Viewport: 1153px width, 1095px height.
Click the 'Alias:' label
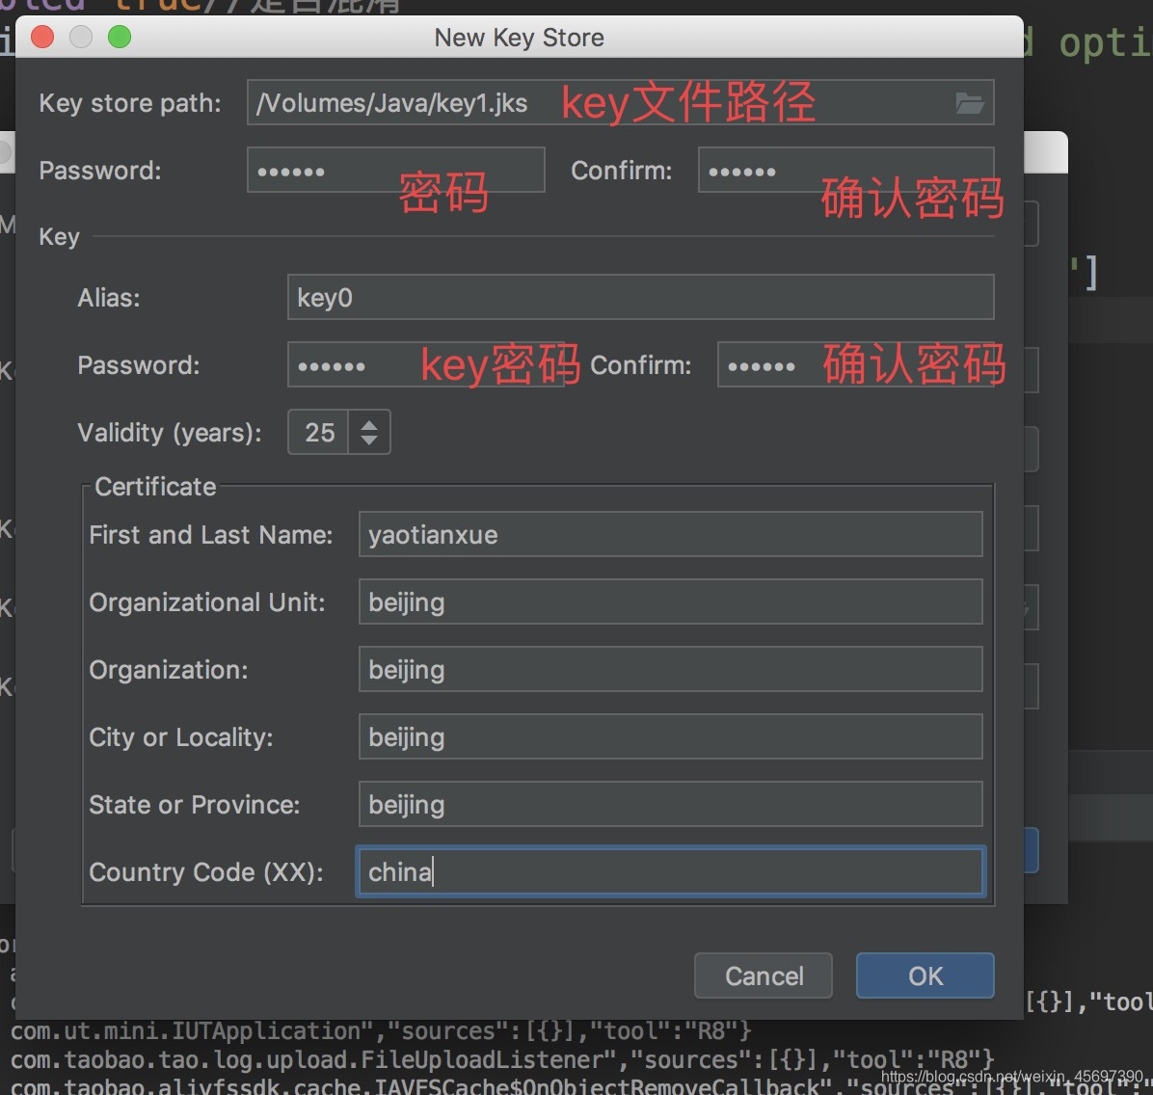[109, 298]
